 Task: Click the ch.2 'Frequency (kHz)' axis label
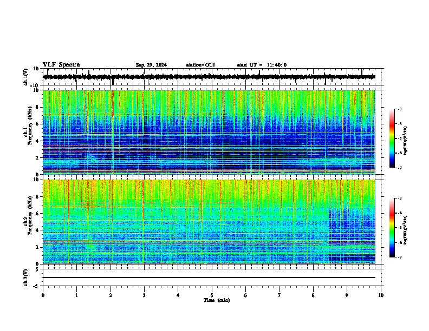click(30, 215)
